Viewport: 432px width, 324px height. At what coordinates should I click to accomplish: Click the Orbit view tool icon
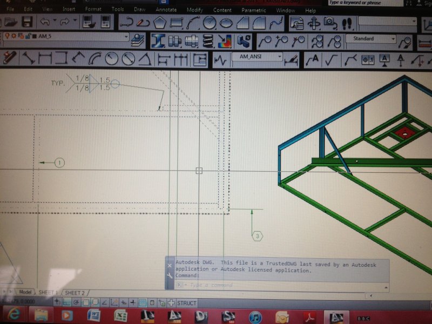(x=314, y=23)
